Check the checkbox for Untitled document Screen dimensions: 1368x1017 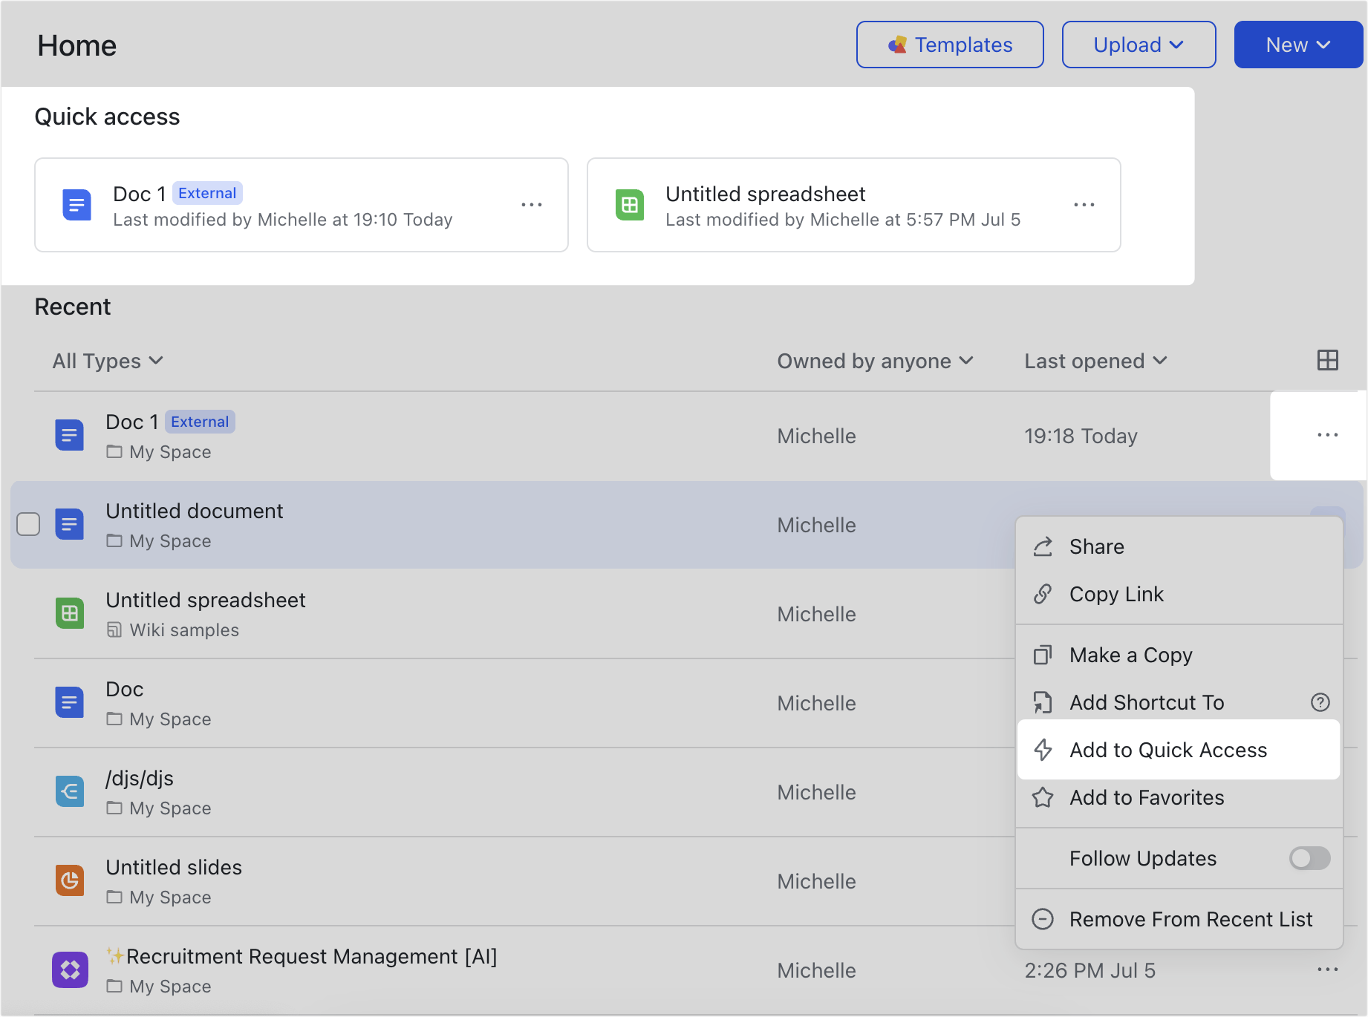point(28,524)
